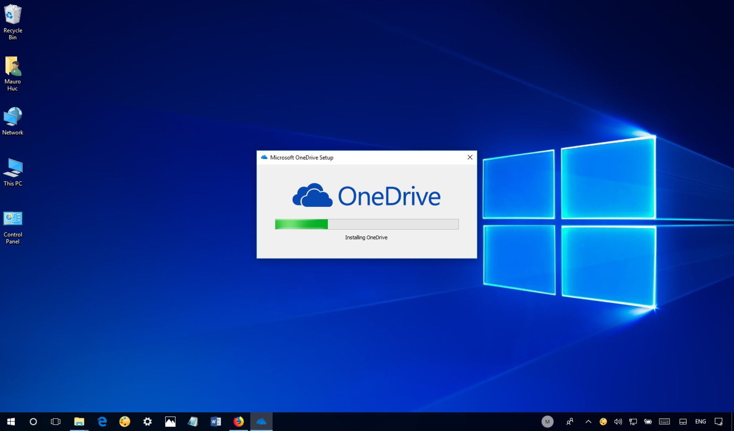734x431 pixels.
Task: Click the Windows Start button
Action: click(x=11, y=421)
